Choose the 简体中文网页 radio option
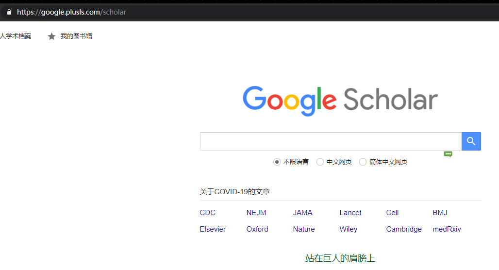The width and height of the screenshot is (499, 270). click(363, 162)
